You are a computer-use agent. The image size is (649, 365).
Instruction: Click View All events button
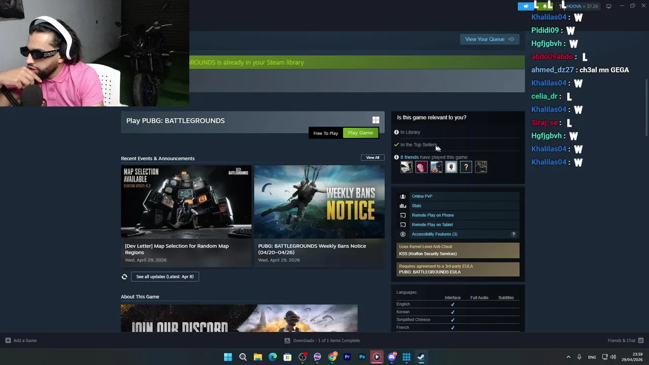(x=373, y=158)
